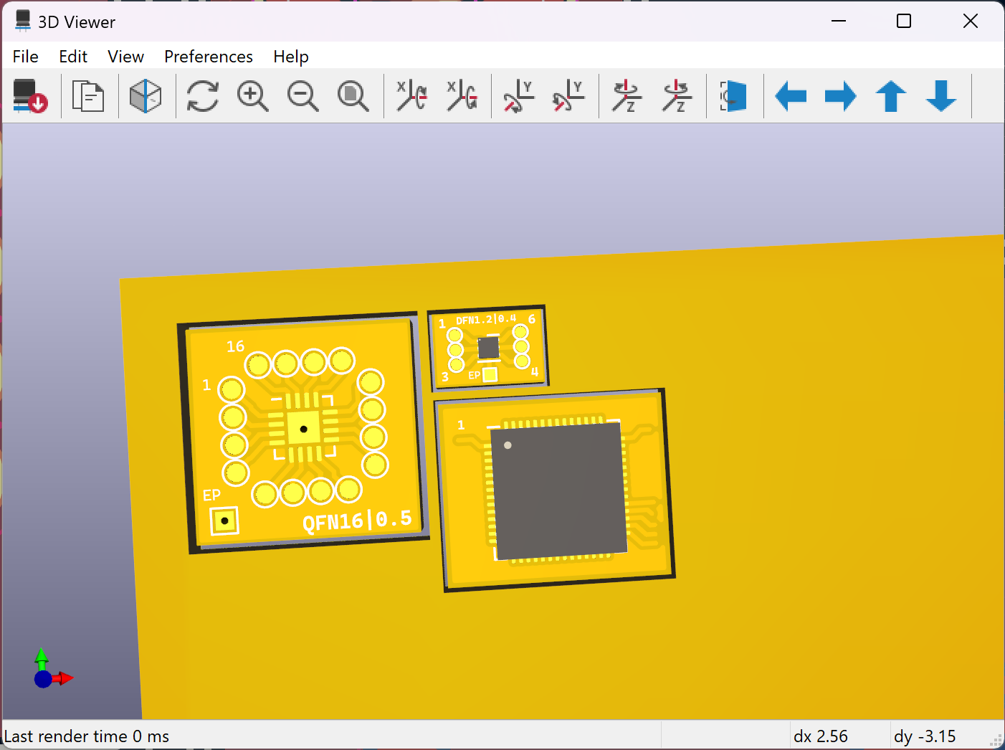Copy 3D image to clipboard
This screenshot has height=750, width=1005.
(x=88, y=96)
